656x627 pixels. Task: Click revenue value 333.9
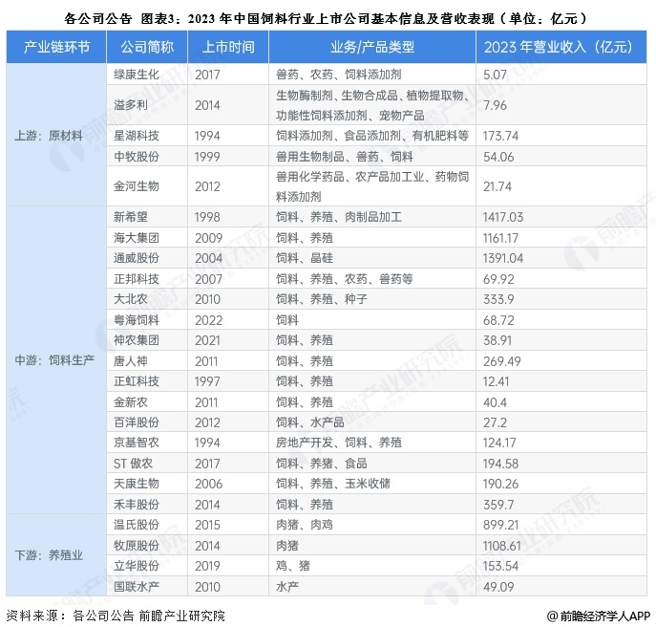click(x=498, y=299)
